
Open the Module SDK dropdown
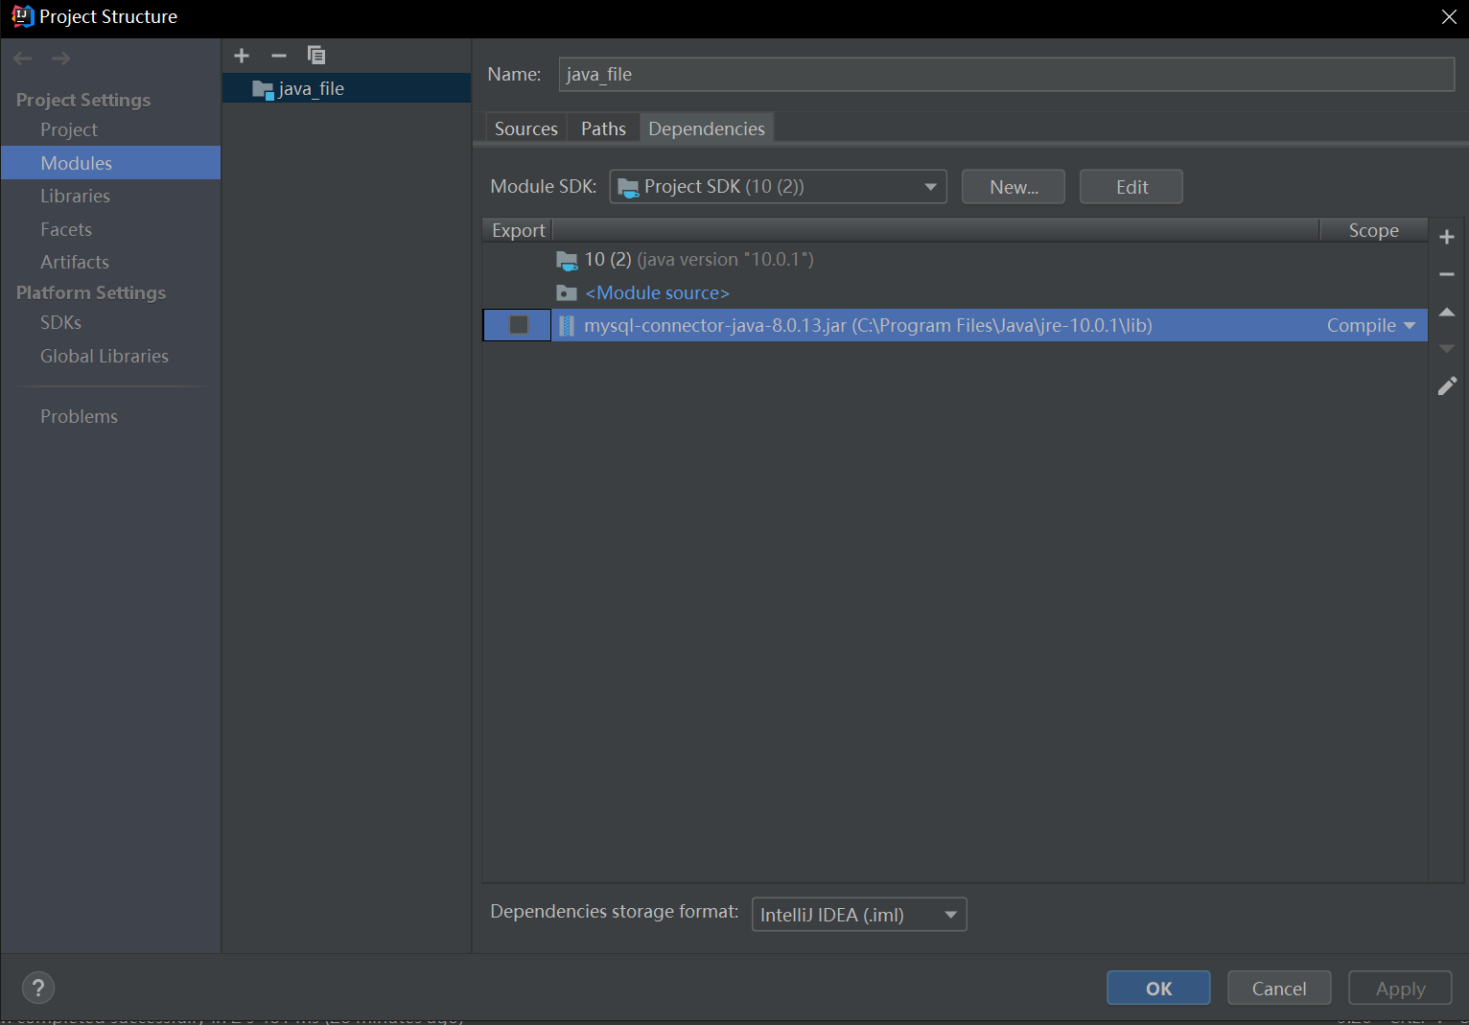click(928, 186)
